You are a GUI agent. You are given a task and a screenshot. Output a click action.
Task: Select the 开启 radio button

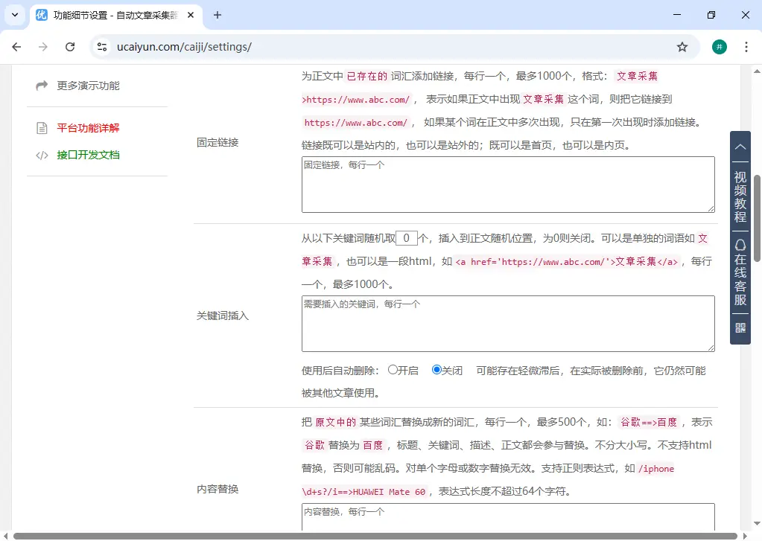[x=392, y=370]
